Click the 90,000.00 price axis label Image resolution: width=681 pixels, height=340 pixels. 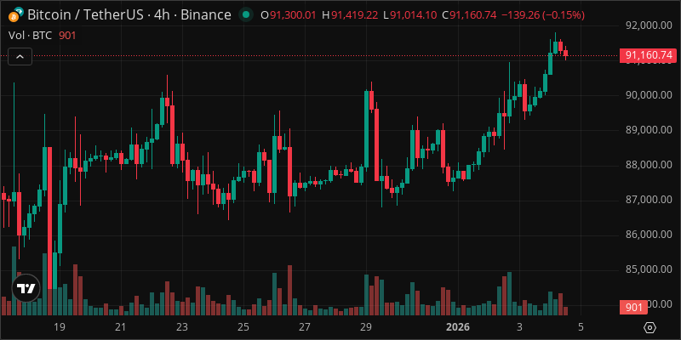pyautogui.click(x=649, y=95)
